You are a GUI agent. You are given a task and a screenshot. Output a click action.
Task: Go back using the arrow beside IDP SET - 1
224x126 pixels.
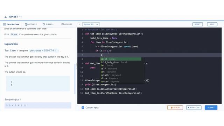(6, 17)
